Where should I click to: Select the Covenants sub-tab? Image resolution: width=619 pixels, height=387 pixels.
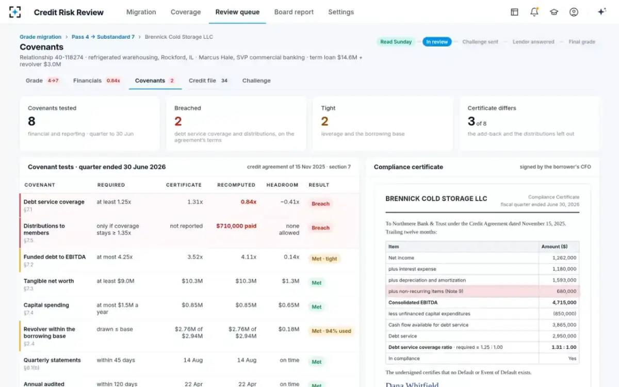click(155, 80)
